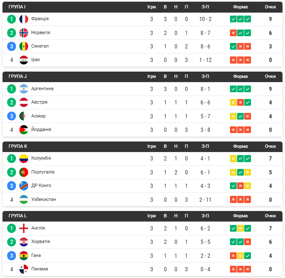Click Jordan's position number 4
This screenshot has width=285, height=278.
tap(12, 130)
